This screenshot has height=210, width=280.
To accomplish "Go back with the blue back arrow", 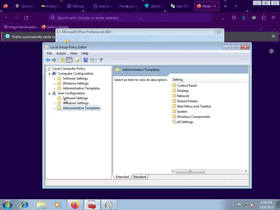I will click(48, 60).
